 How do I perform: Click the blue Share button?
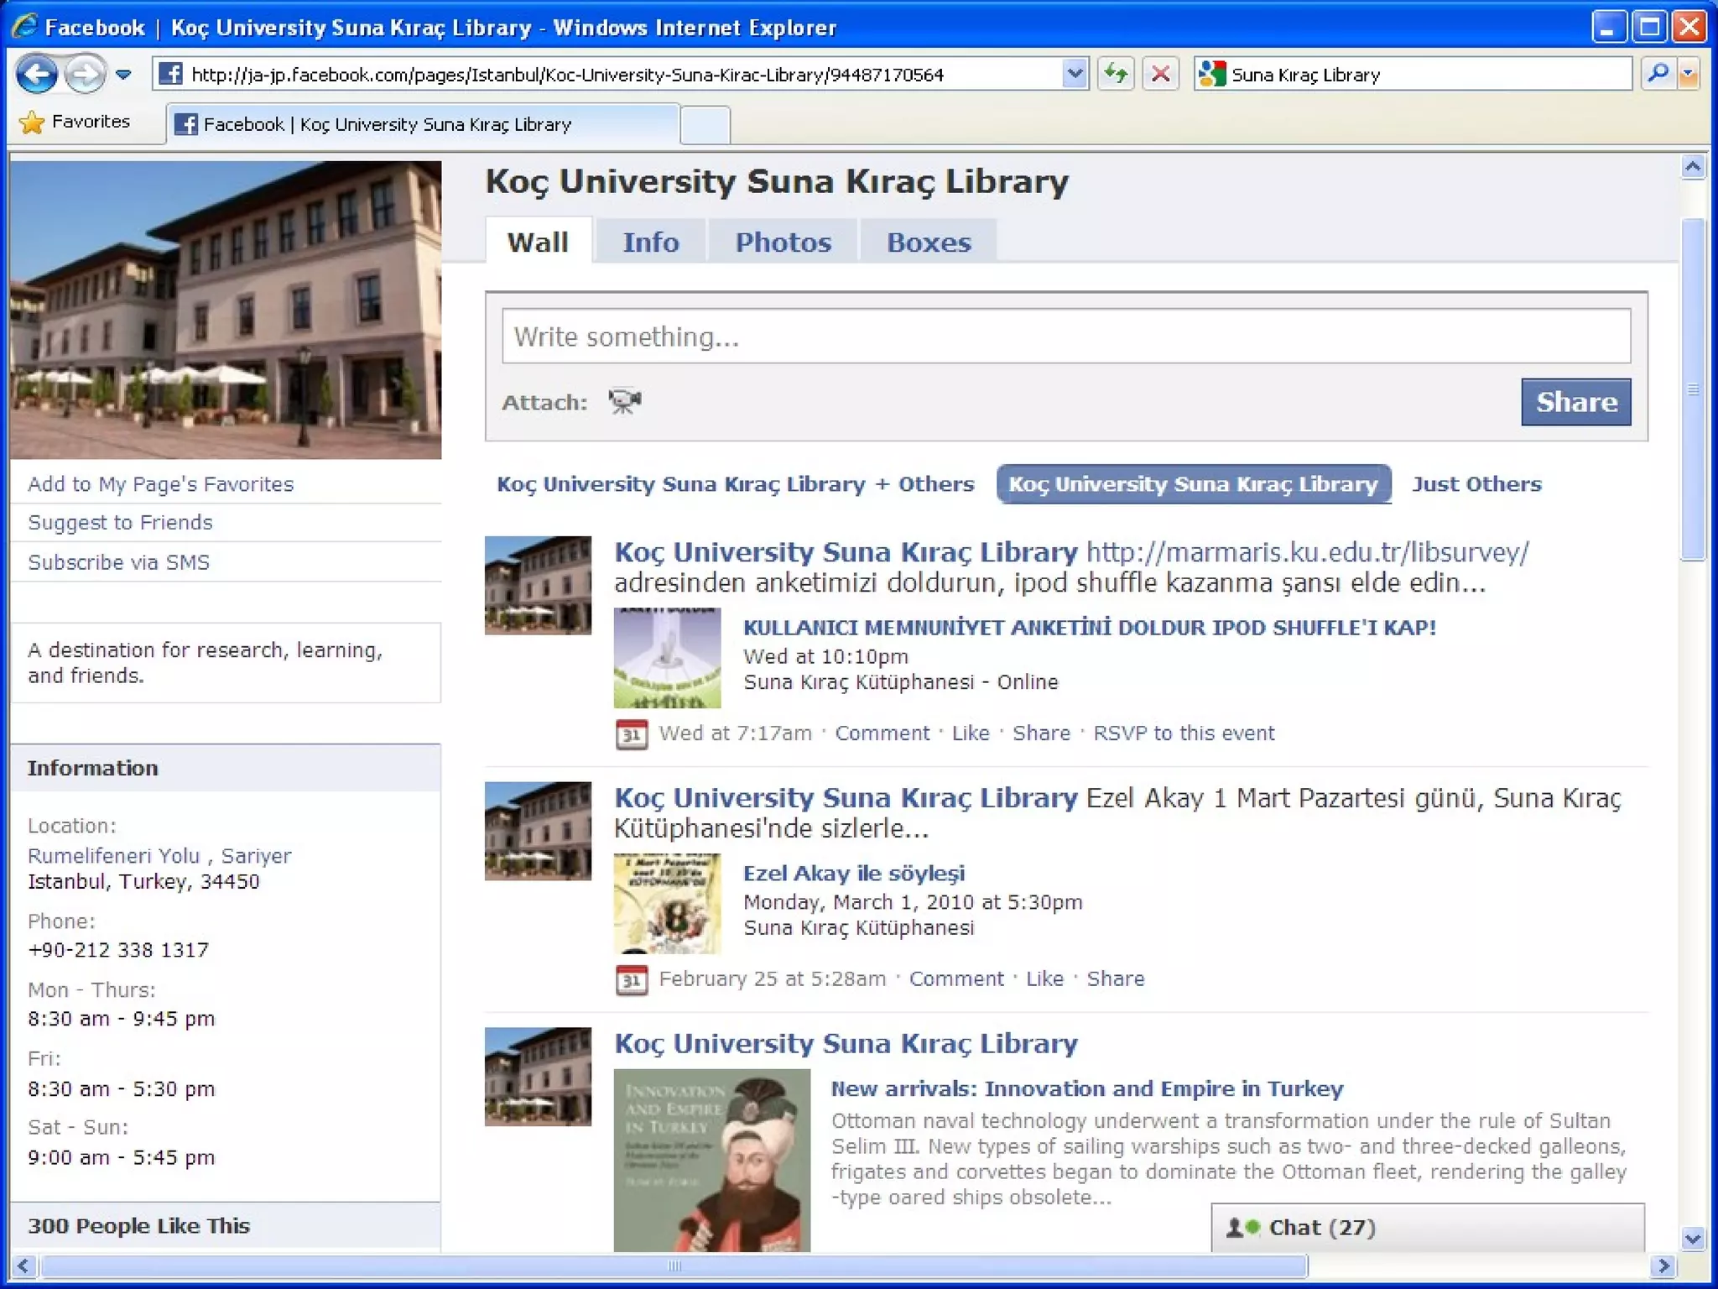(x=1575, y=402)
